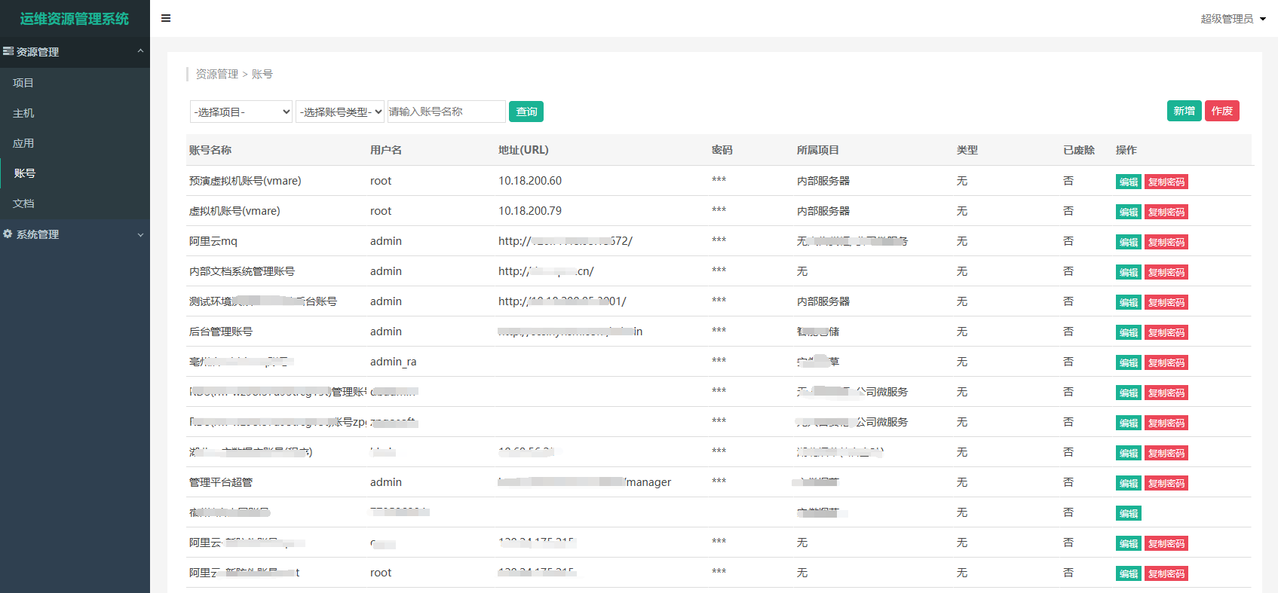
Task: Copy password for 10.18.200.79 account
Action: [x=1166, y=212]
